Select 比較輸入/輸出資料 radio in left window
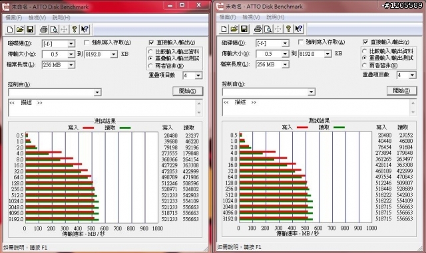The image size is (426, 253). tap(150, 52)
